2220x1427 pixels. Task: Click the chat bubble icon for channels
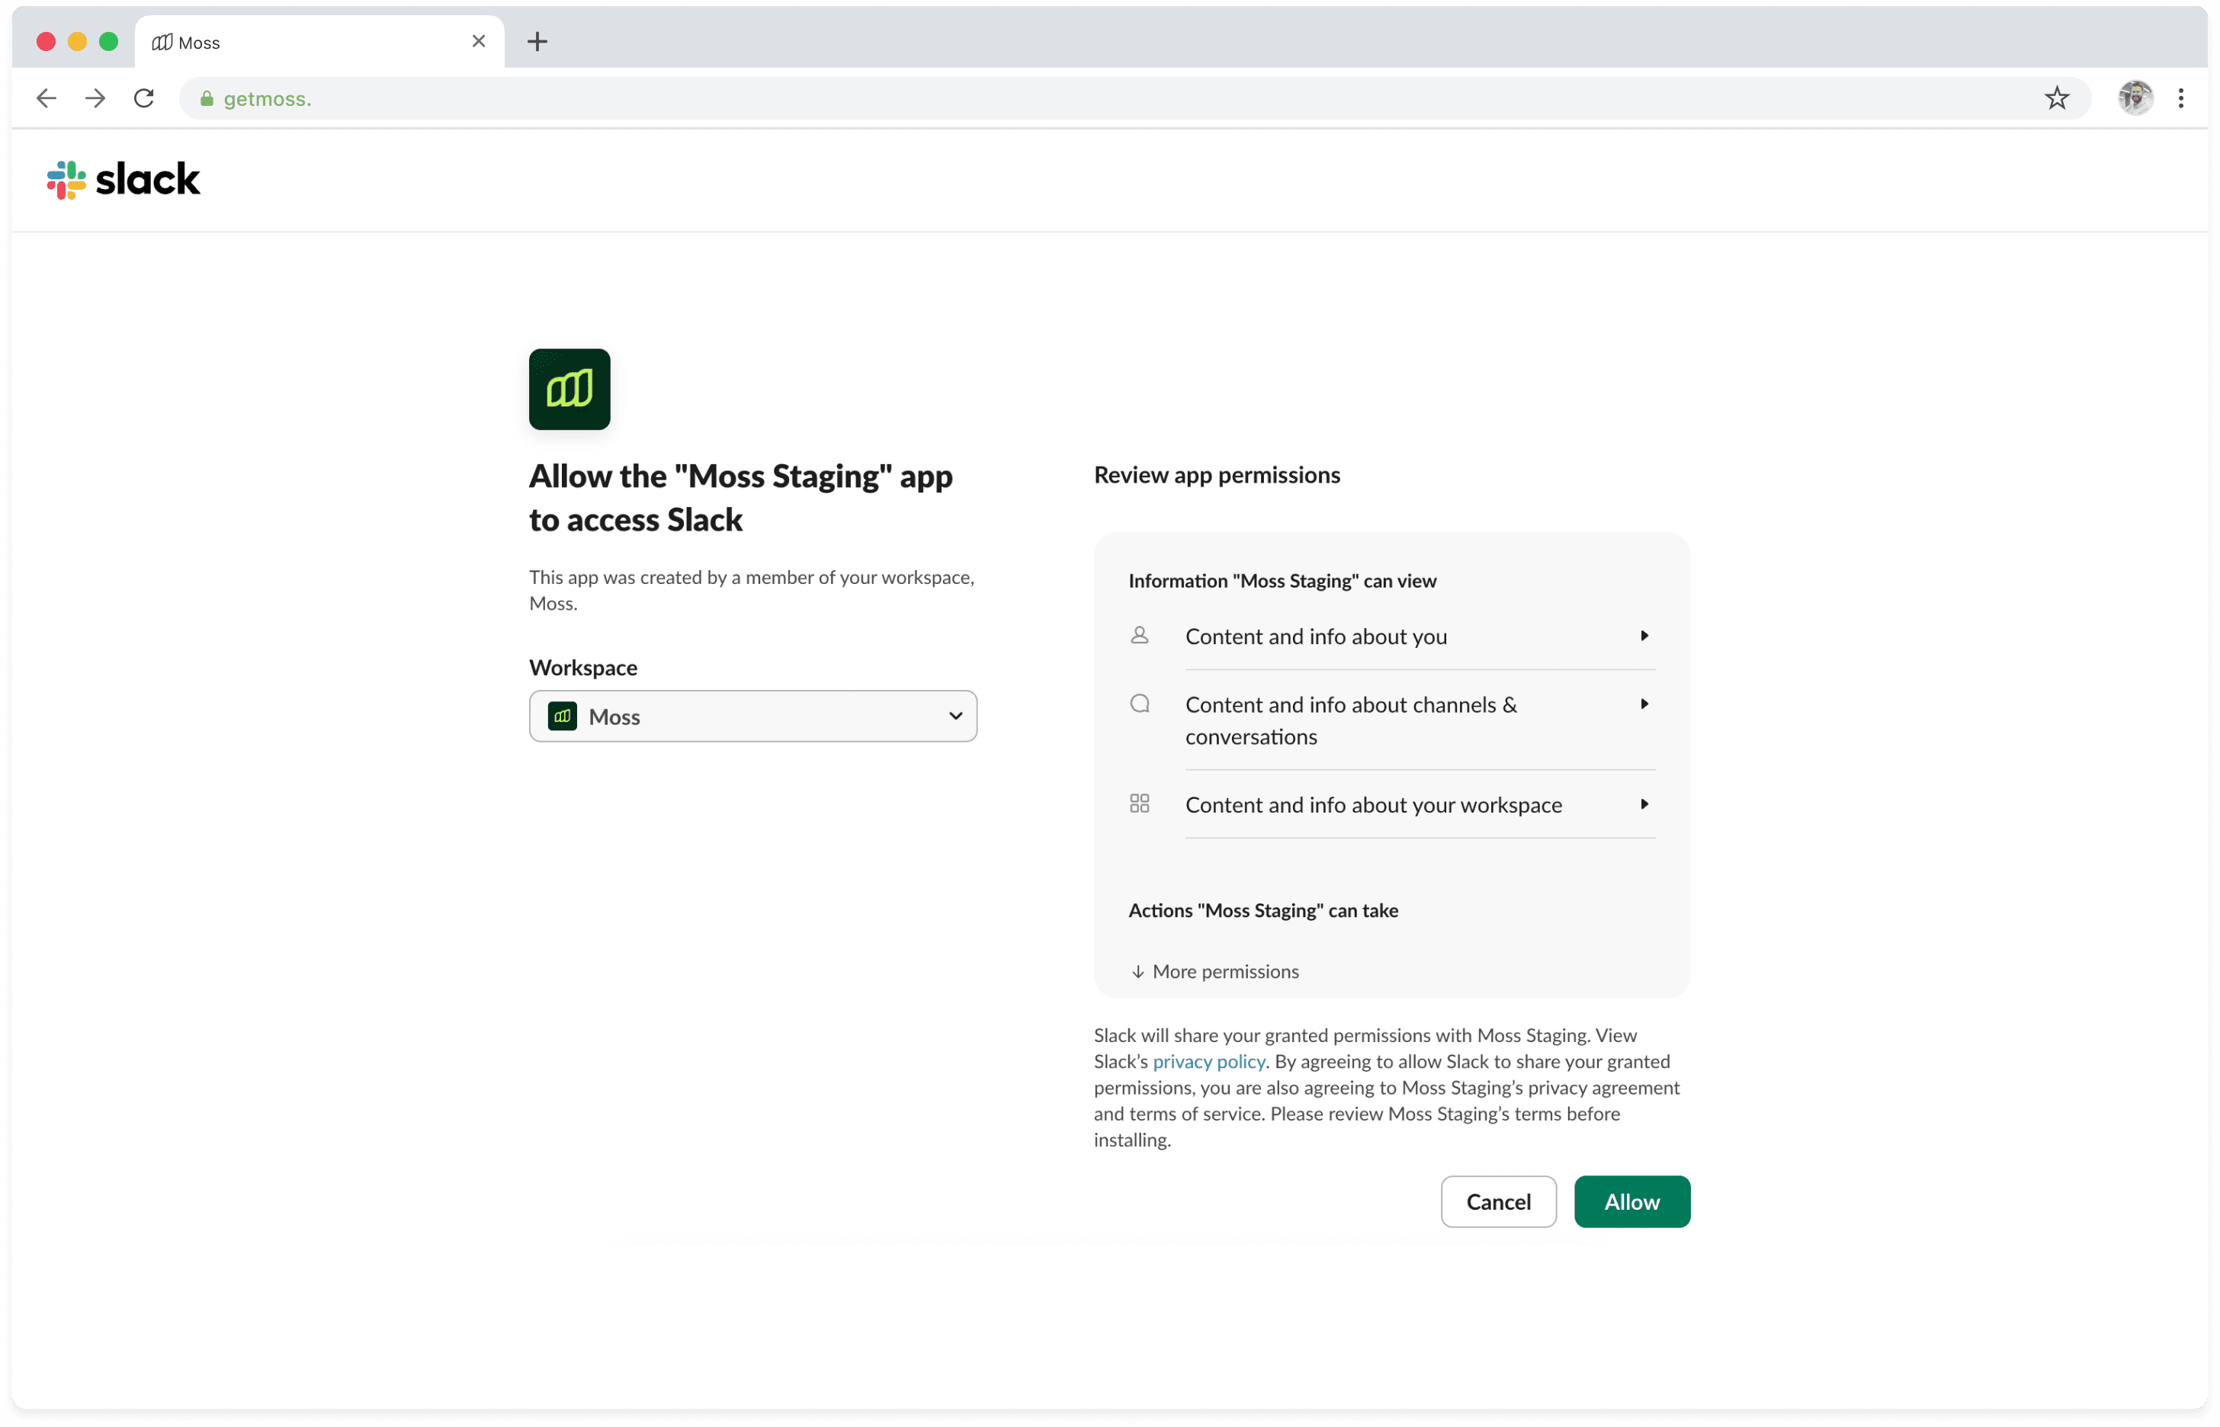point(1140,704)
